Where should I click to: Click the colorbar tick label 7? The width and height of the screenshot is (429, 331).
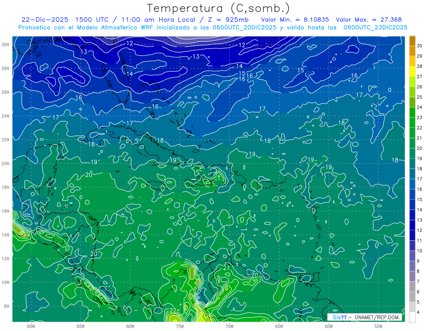coord(419,282)
